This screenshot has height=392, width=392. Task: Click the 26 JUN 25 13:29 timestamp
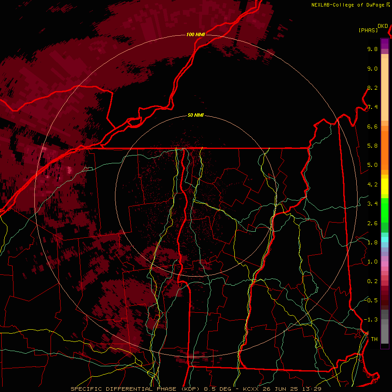click(292, 389)
